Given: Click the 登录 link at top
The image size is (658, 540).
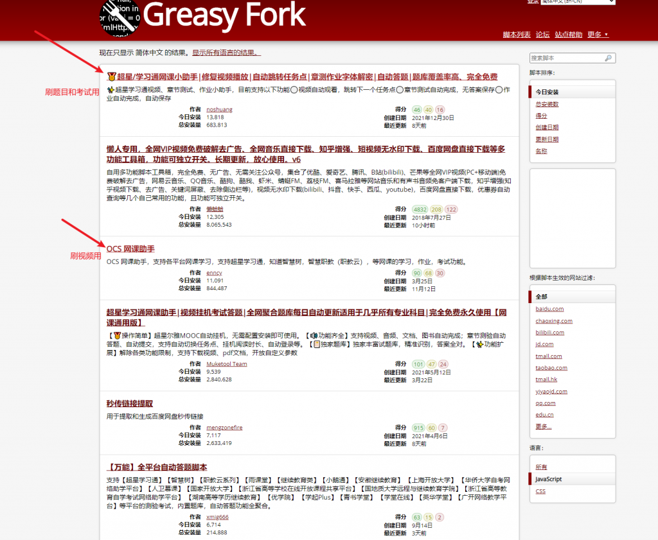Looking at the screenshot, I should (533, 2).
